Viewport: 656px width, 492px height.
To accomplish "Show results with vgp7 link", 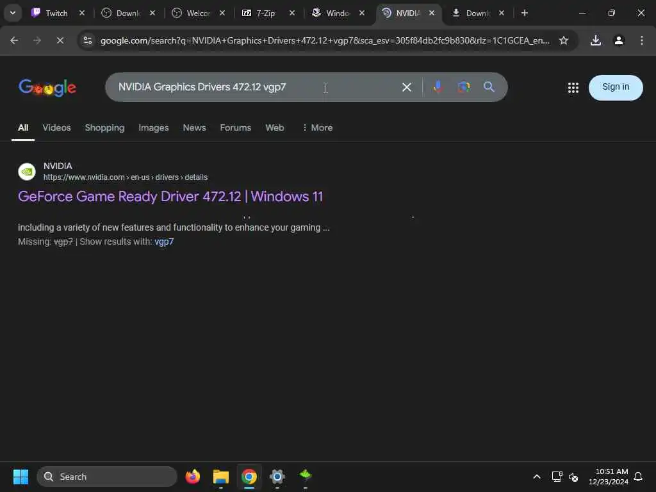I will click(x=164, y=242).
